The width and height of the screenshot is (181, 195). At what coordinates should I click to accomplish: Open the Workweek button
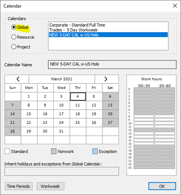point(50,186)
